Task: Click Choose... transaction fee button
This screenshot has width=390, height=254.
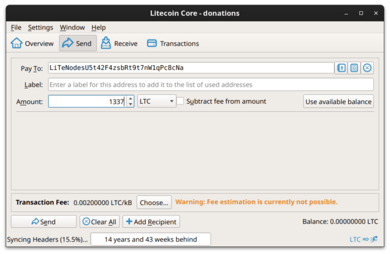Action: [154, 203]
